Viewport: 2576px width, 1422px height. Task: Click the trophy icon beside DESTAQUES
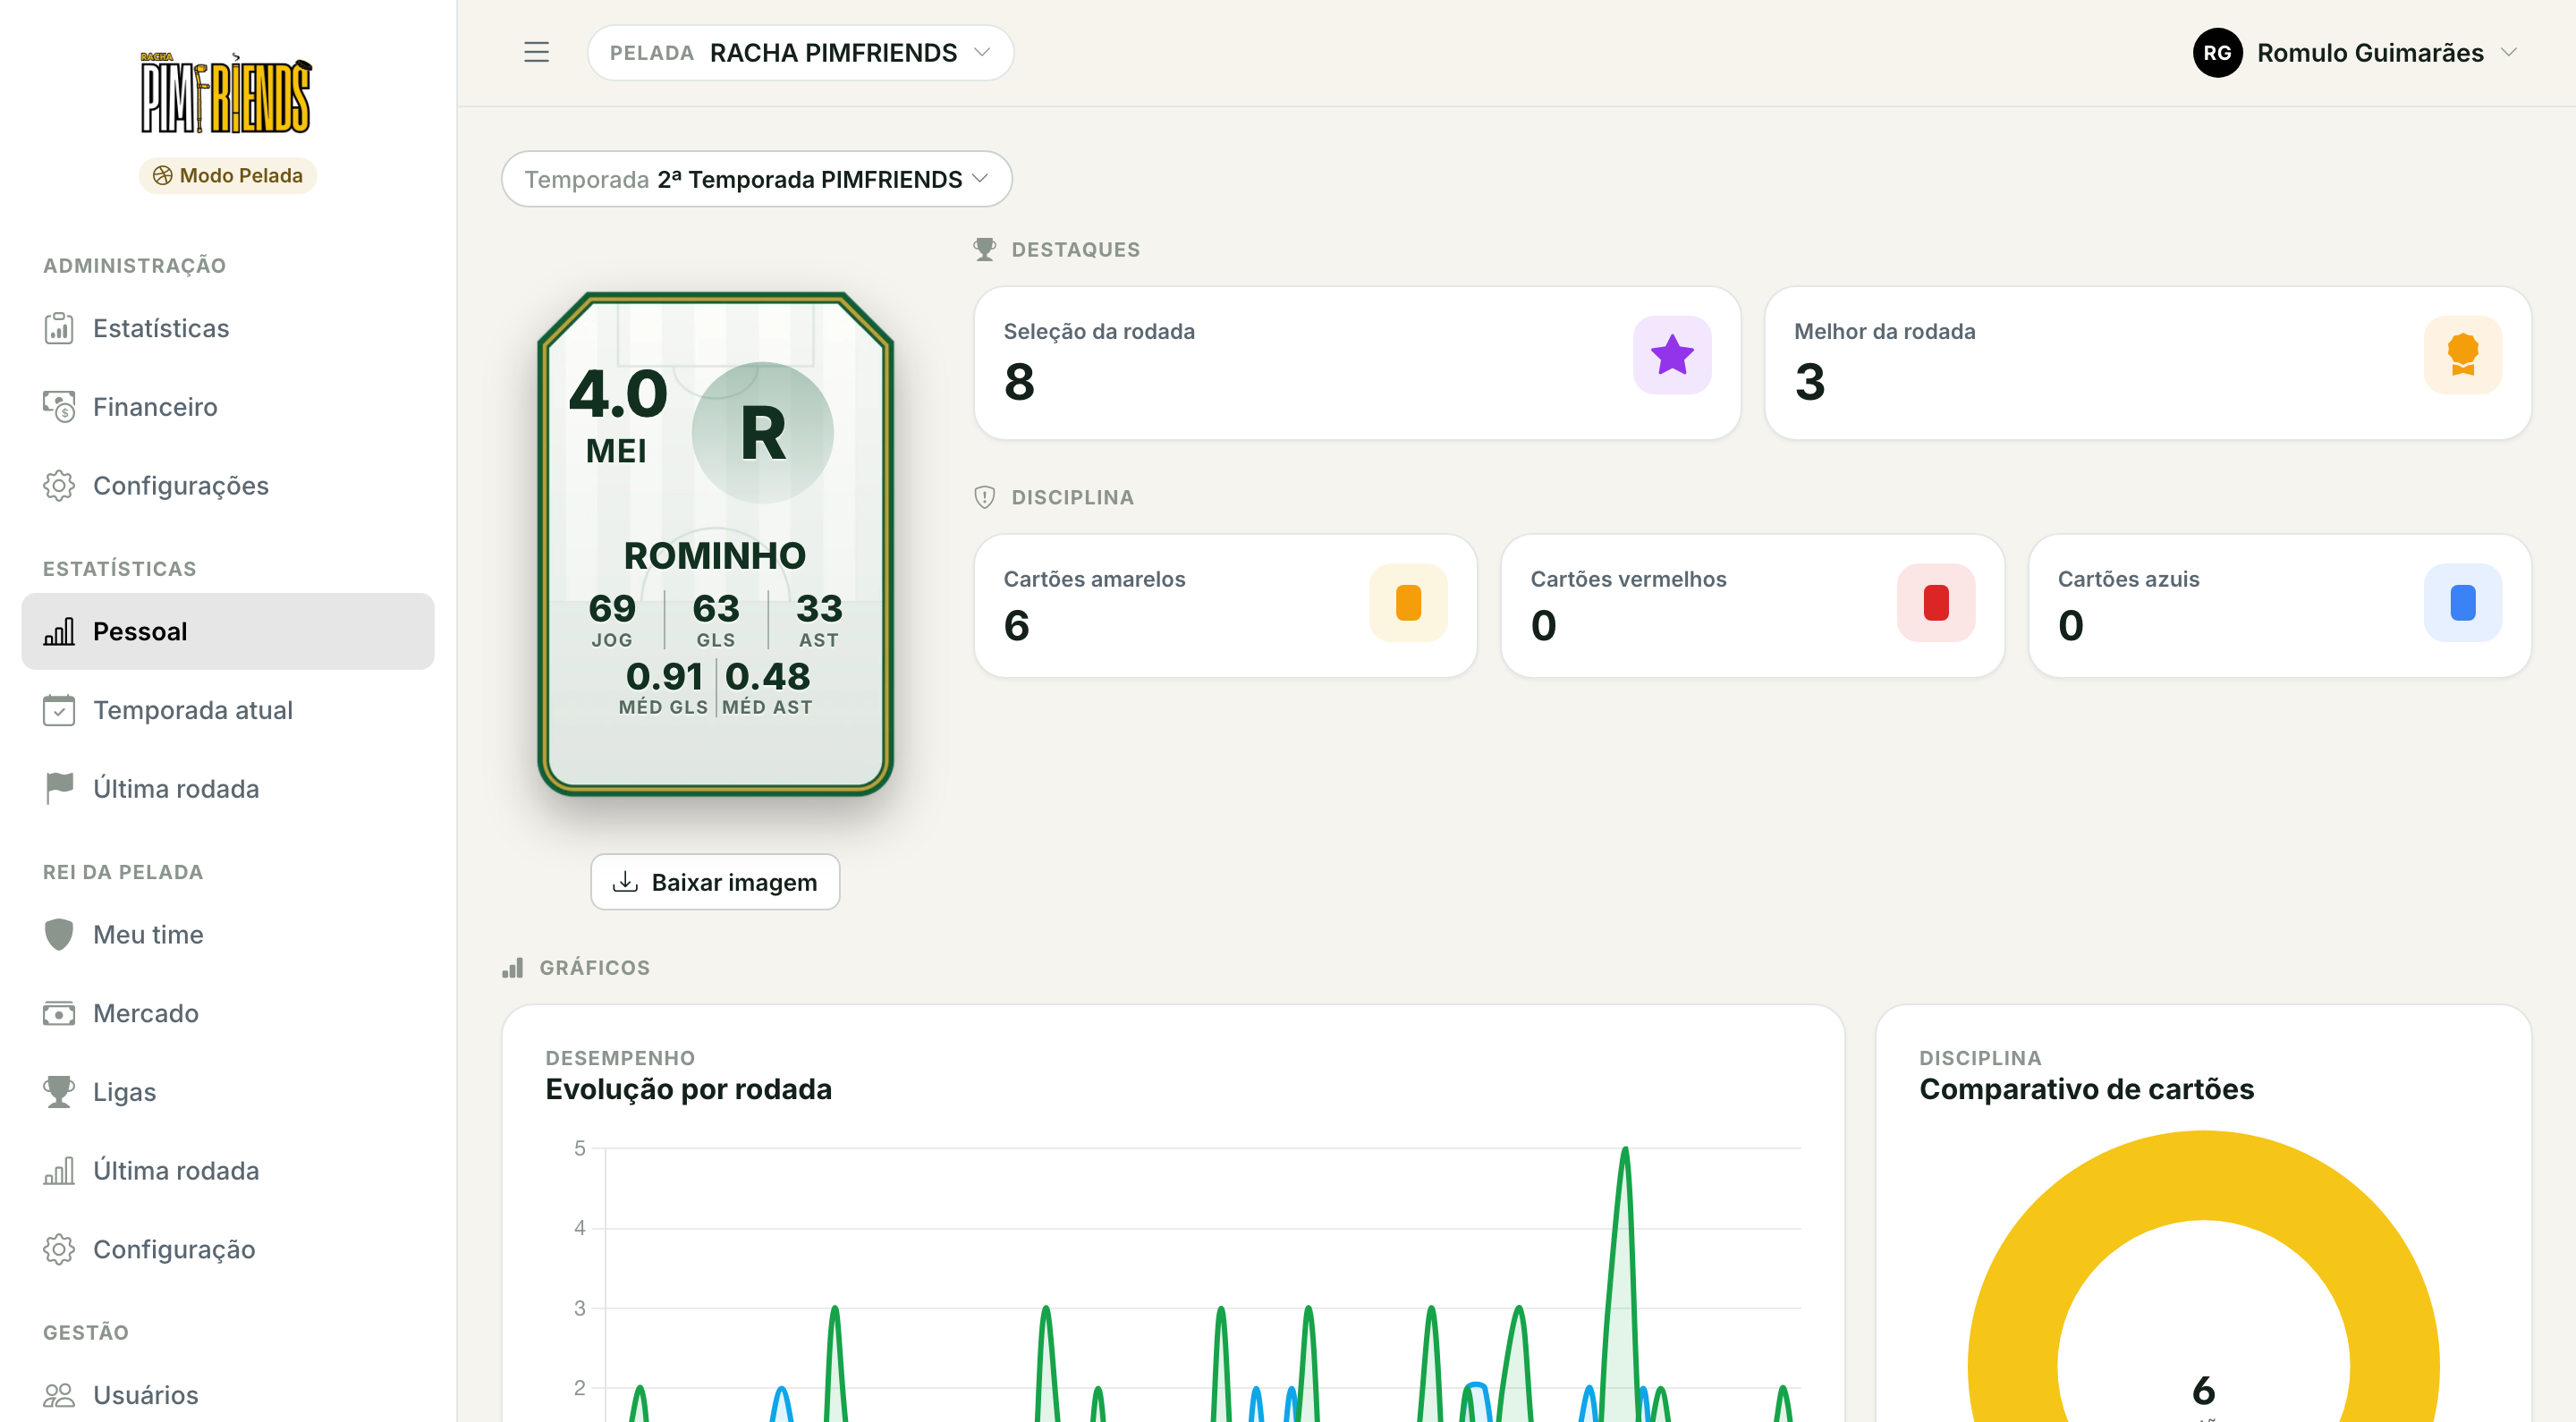coord(984,249)
